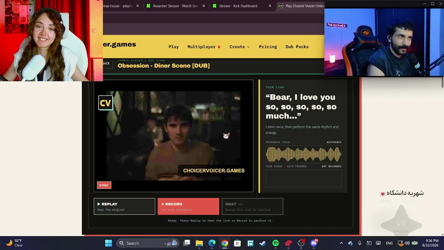Click the "Bear, I love you" line text
The width and height of the screenshot is (444, 250).
pyautogui.click(x=301, y=107)
